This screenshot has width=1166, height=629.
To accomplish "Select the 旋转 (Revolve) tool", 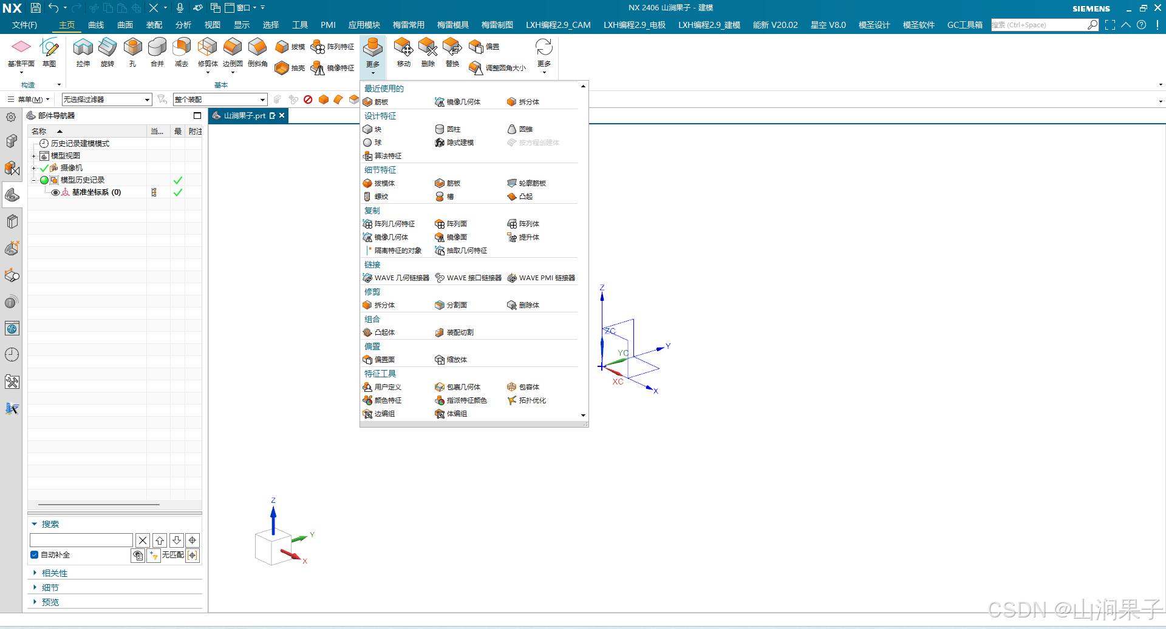I will click(x=107, y=52).
